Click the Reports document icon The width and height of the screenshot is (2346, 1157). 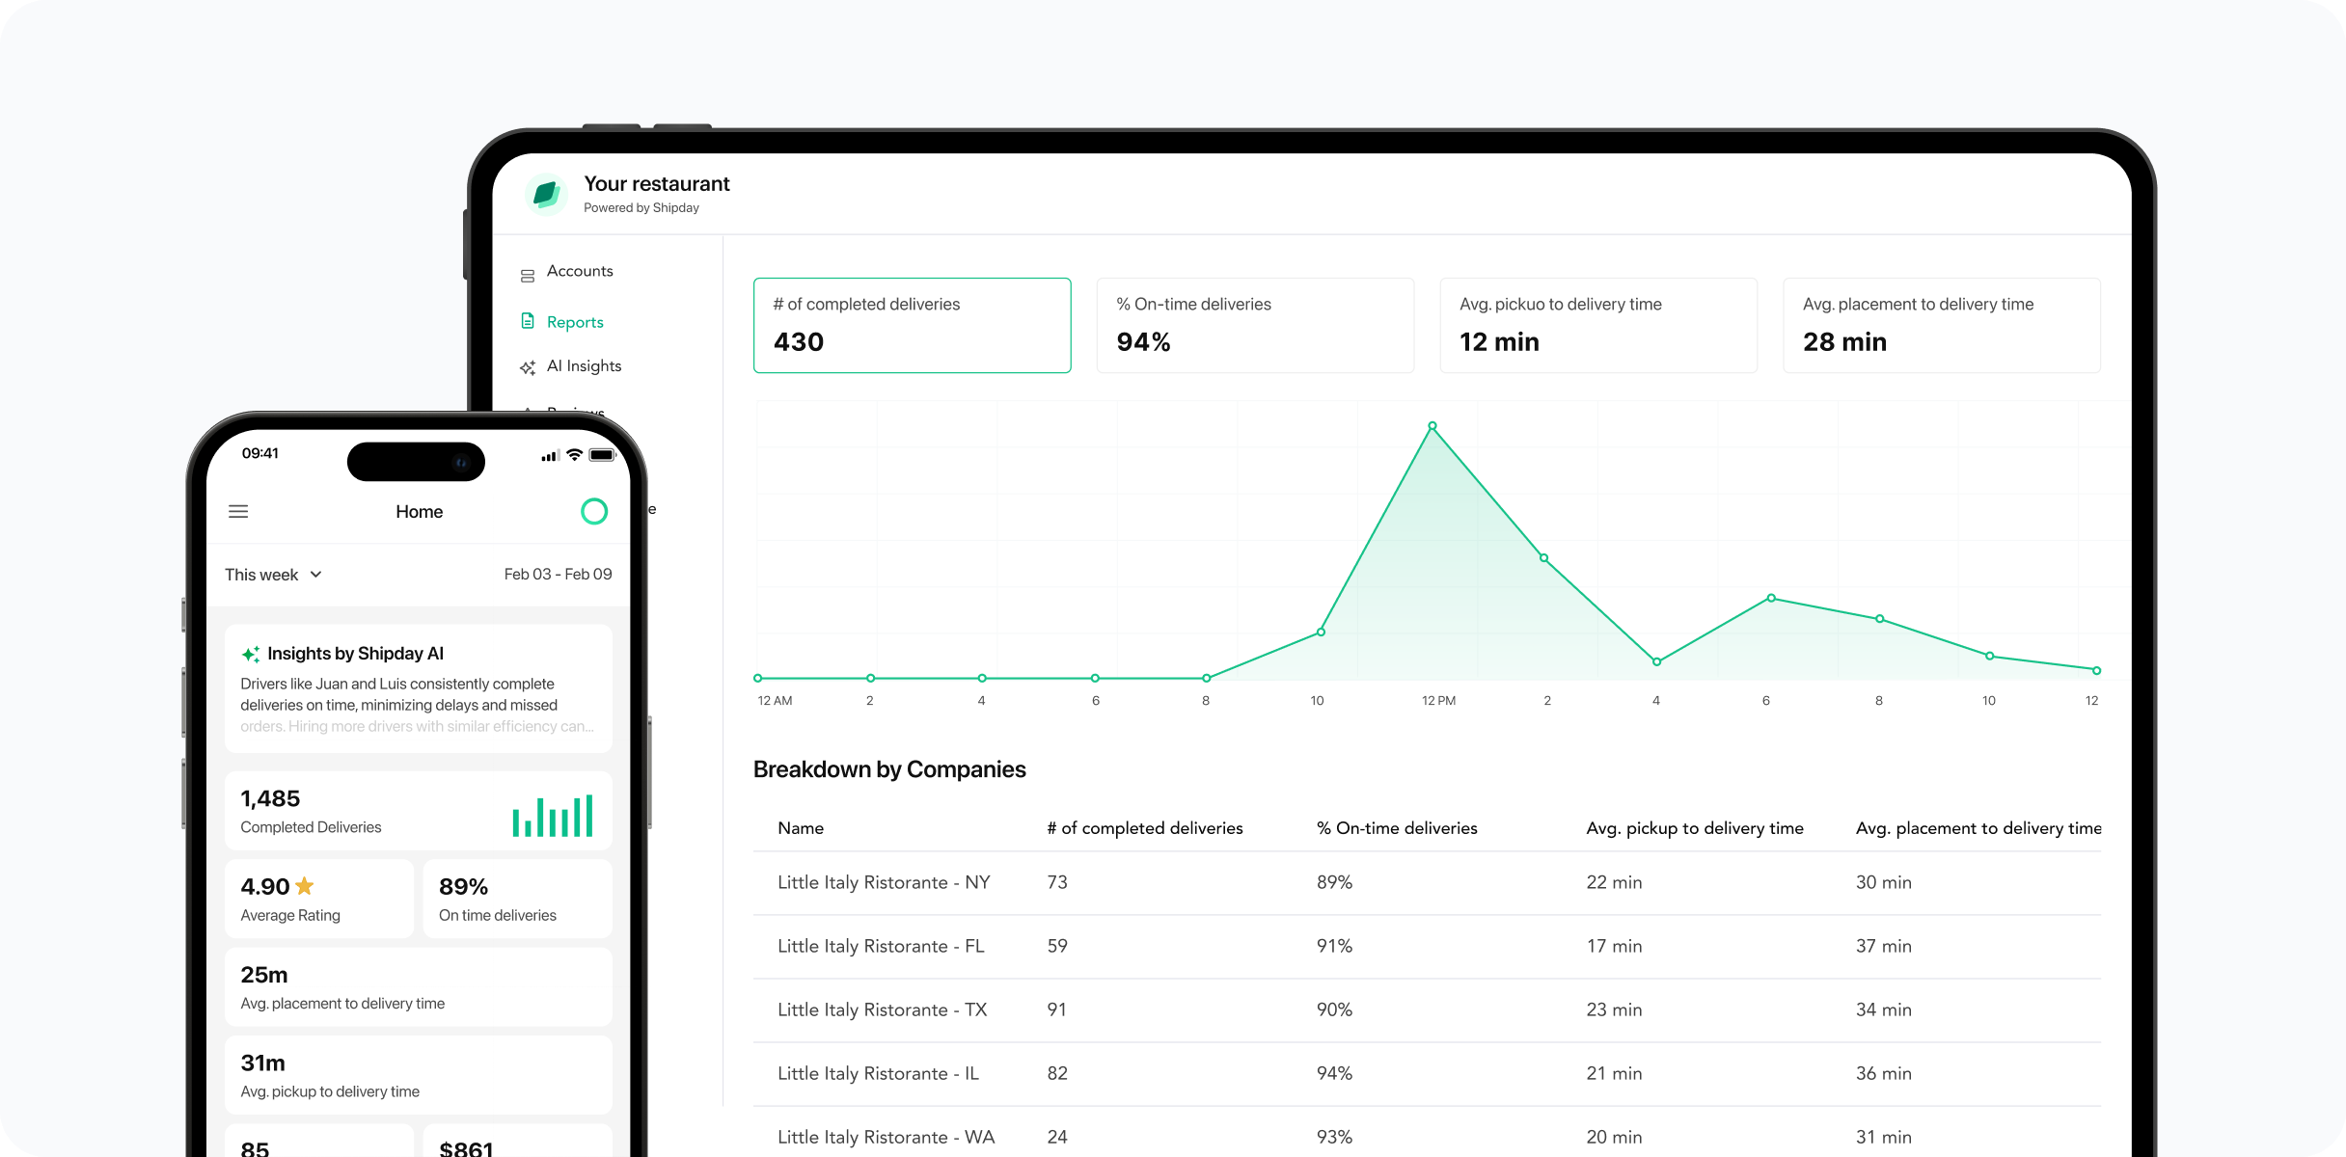point(528,321)
